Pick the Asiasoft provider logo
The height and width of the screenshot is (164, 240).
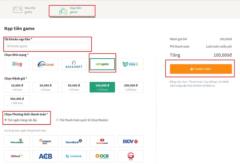(74, 64)
